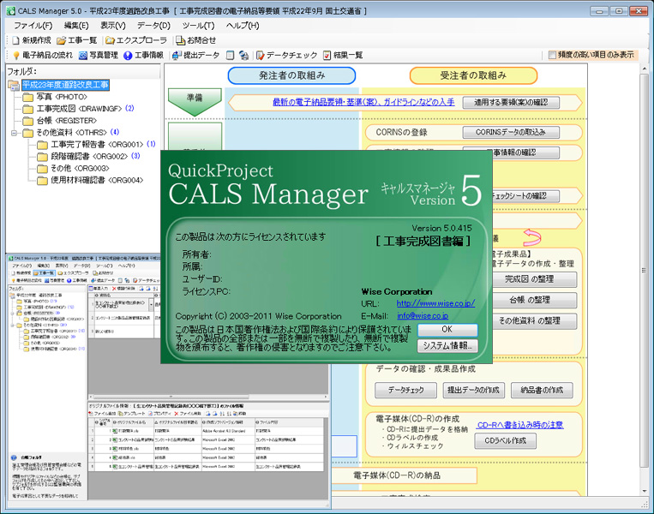Click the 工事完了報告書 <ORG001> folder icon
The width and height of the screenshot is (654, 514).
(42, 145)
